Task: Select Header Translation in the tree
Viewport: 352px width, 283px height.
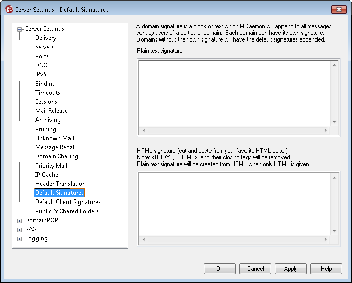Action: coord(60,184)
